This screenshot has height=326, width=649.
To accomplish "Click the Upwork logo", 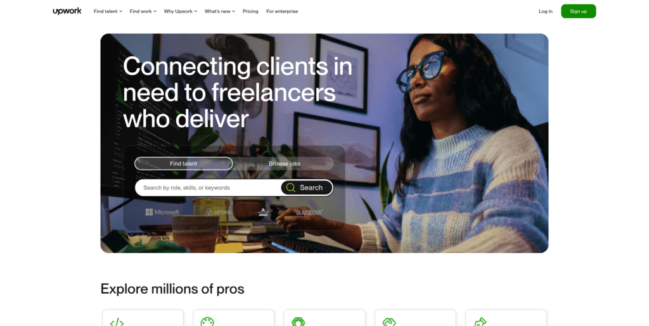I will [67, 11].
